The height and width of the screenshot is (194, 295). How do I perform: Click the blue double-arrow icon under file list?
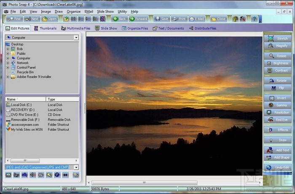click(65, 175)
